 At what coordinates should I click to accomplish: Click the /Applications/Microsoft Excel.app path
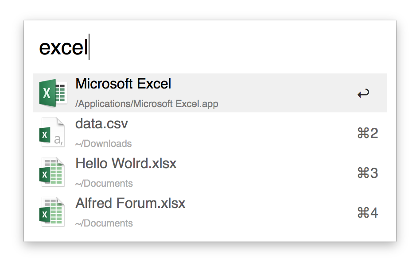147,104
